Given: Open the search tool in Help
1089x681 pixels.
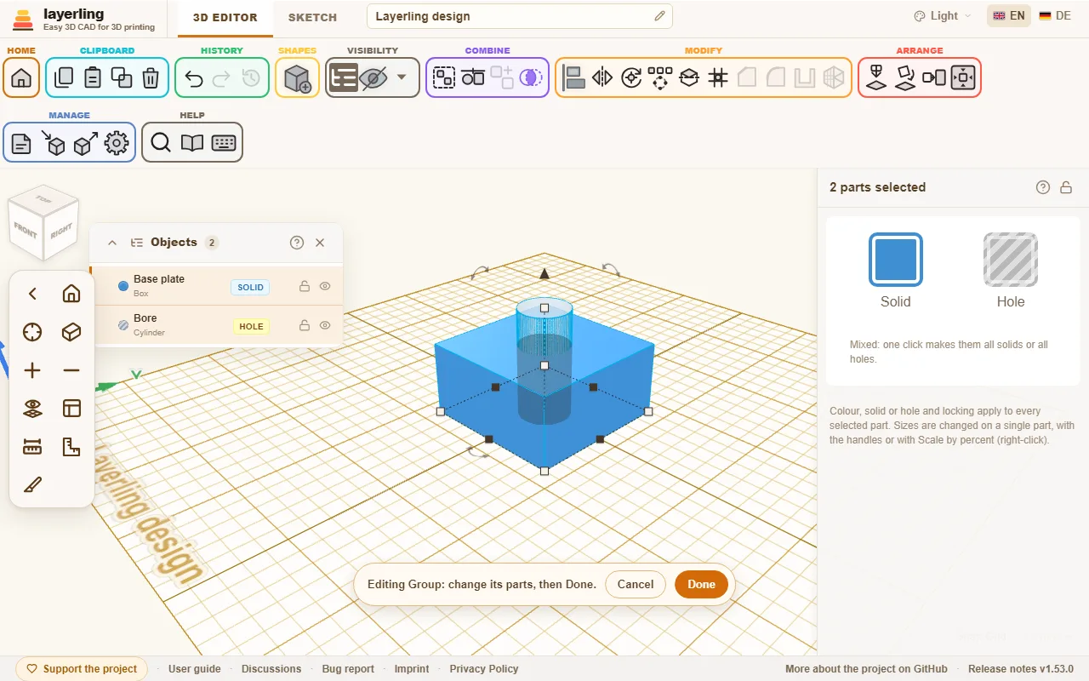Looking at the screenshot, I should pos(161,143).
